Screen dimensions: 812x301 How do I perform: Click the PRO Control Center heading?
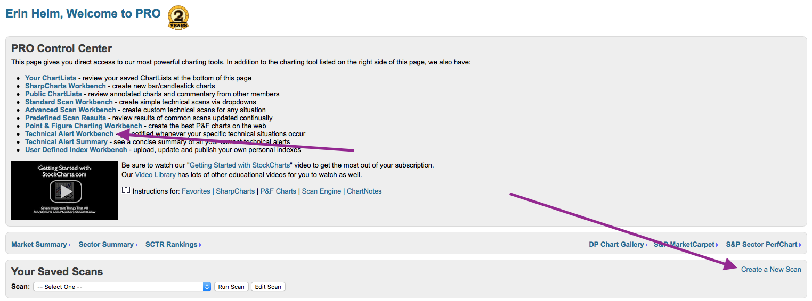click(x=62, y=48)
